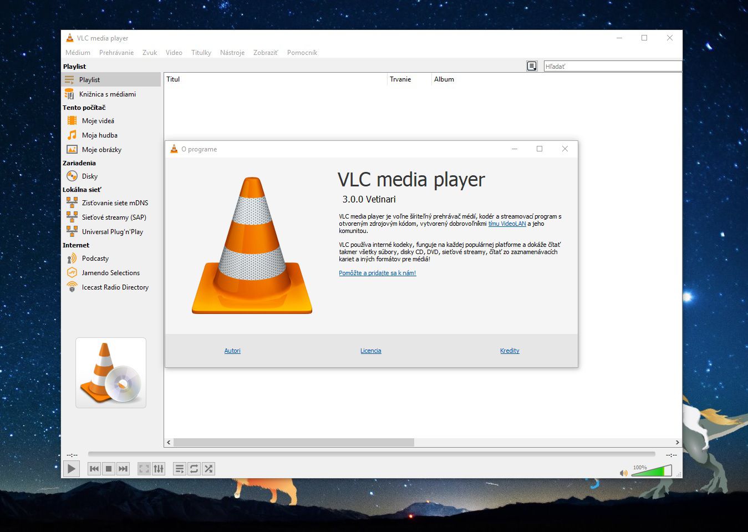Open the Licencia link
Image resolution: width=748 pixels, height=532 pixels.
click(x=371, y=351)
